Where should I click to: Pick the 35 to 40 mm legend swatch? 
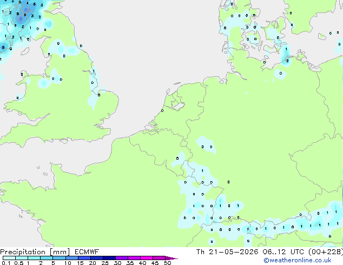pyautogui.click(x=134, y=258)
